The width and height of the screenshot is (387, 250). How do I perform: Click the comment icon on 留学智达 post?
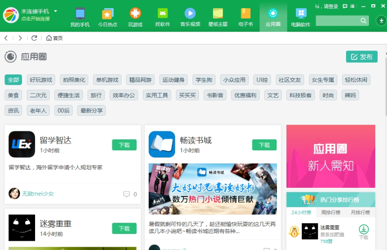(126, 194)
